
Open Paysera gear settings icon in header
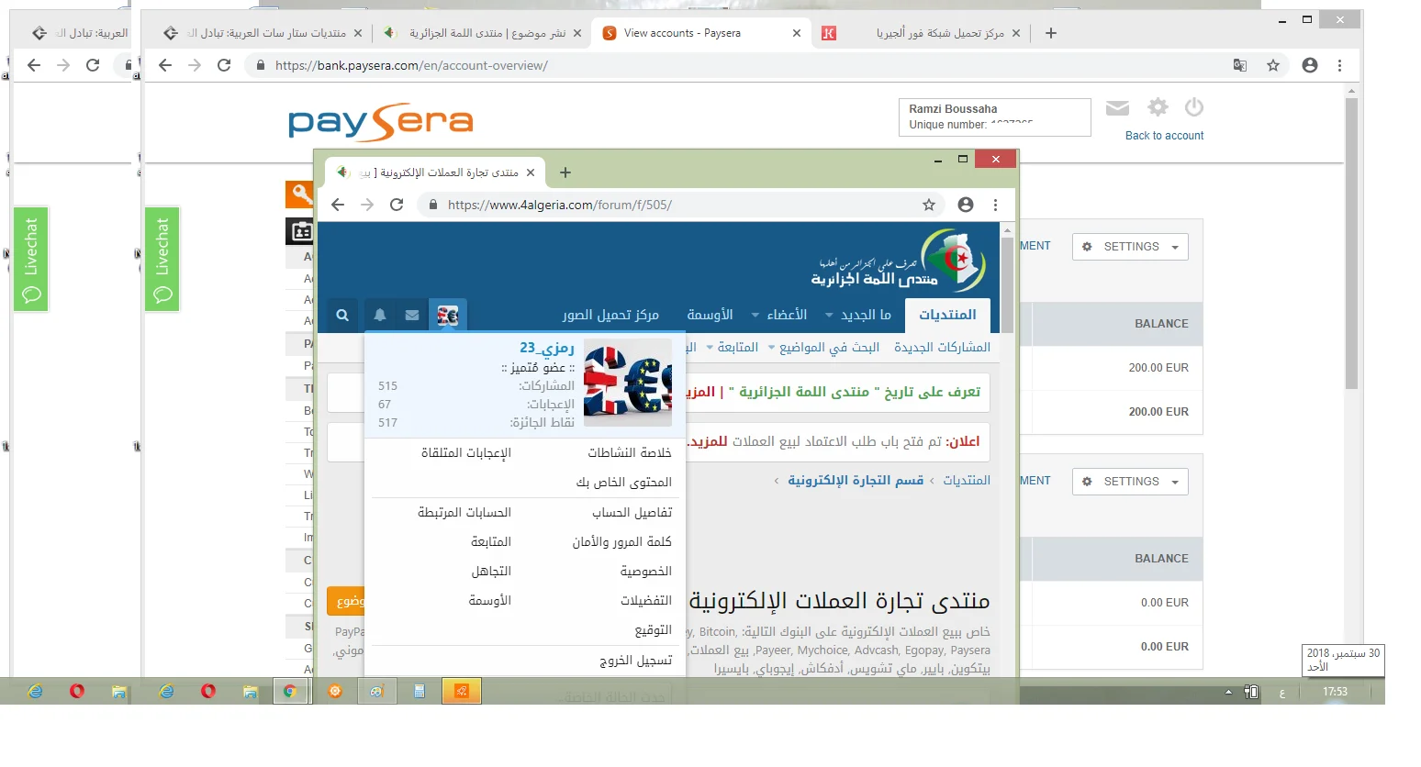1158,107
